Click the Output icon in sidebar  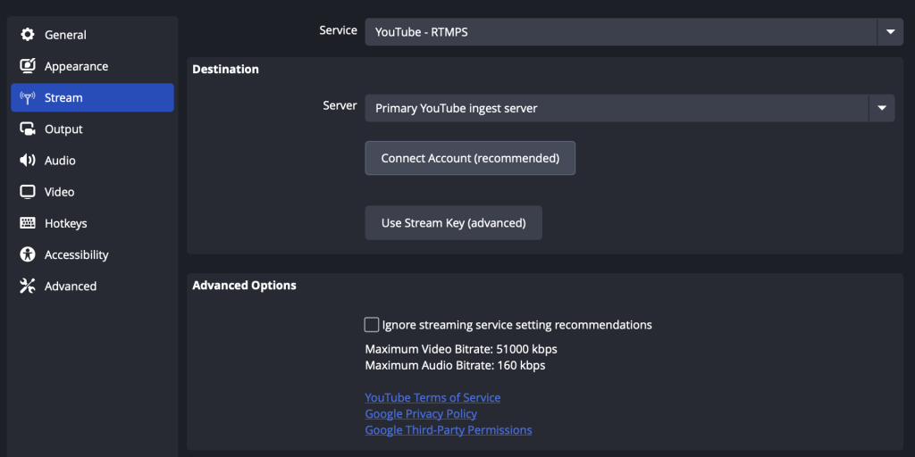[x=28, y=129]
